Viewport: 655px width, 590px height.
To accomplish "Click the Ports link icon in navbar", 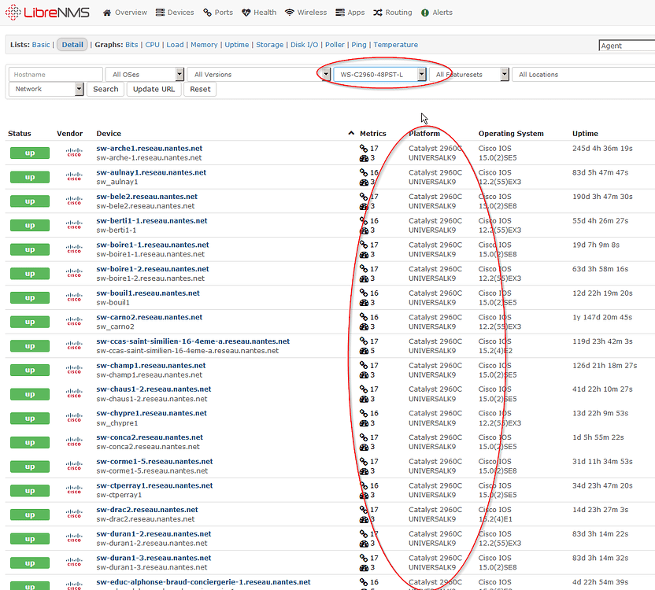I will [x=208, y=13].
